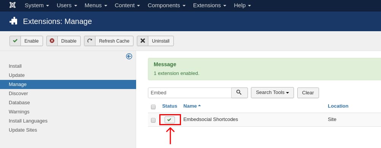This screenshot has width=381, height=148.
Task: Click the puzzle piece Extensions icon
Action: (14, 21)
